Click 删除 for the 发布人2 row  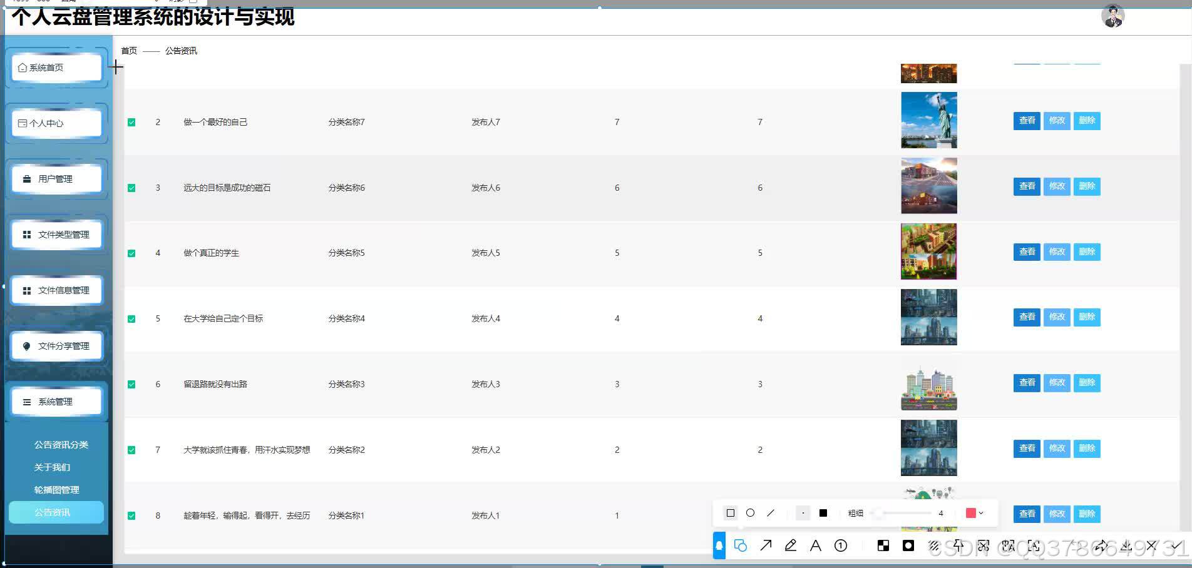pos(1087,449)
